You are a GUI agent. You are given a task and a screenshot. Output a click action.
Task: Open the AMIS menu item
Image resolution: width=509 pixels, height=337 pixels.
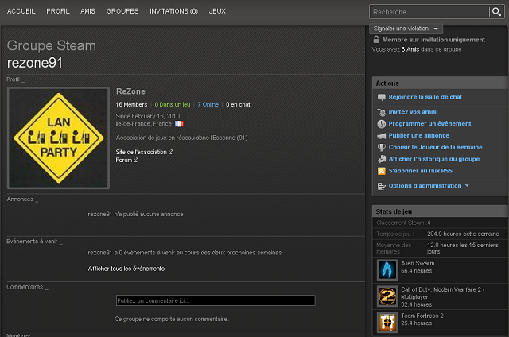tap(87, 11)
